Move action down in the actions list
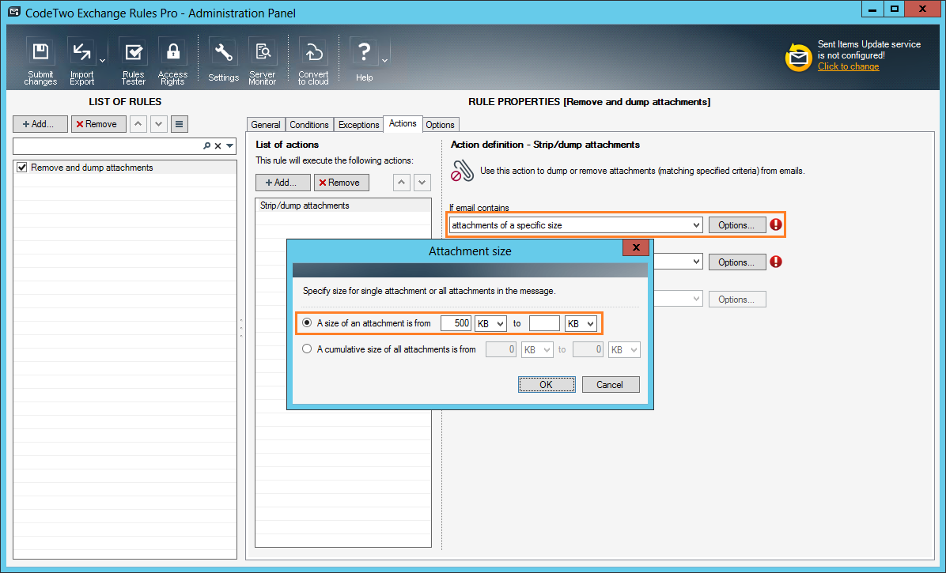This screenshot has height=573, width=946. (422, 183)
